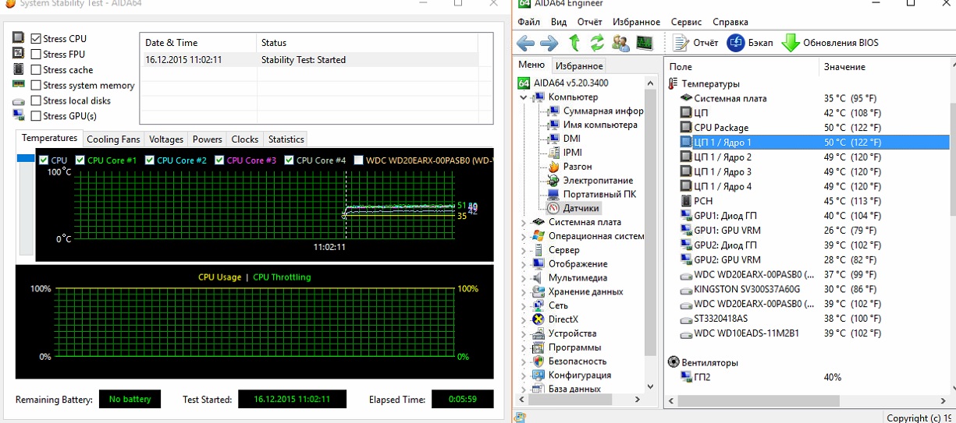
Task: Collapse the Компьютер tree node
Action: (x=523, y=97)
